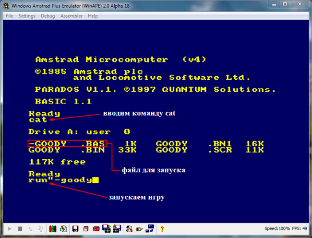Image resolution: width=312 pixels, height=238 pixels.
Task: Click the 'Drive A: user 0' line
Action: (x=79, y=131)
